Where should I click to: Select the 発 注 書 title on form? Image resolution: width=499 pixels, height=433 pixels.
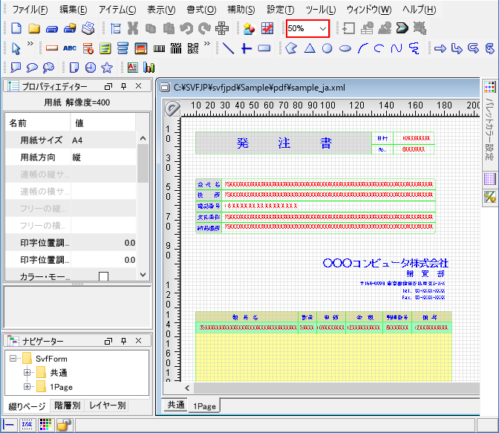pyautogui.click(x=284, y=143)
